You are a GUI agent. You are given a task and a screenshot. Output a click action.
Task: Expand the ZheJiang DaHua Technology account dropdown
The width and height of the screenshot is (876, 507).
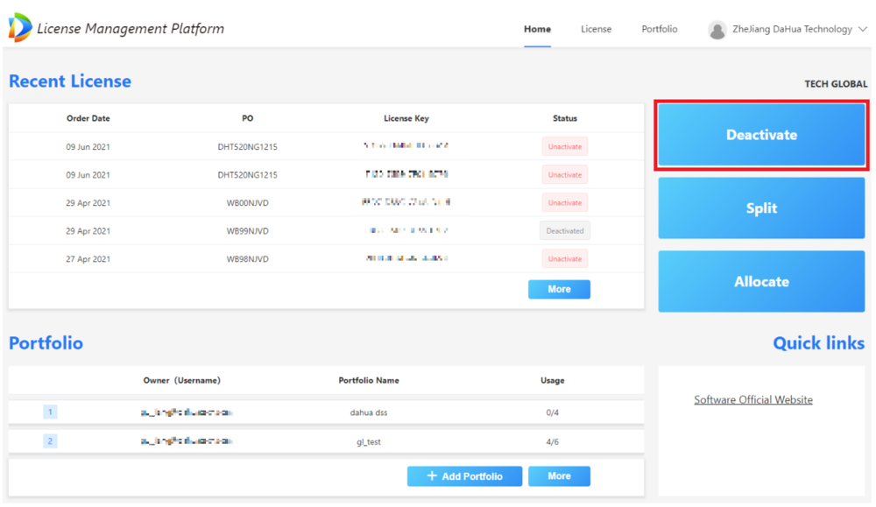click(863, 29)
